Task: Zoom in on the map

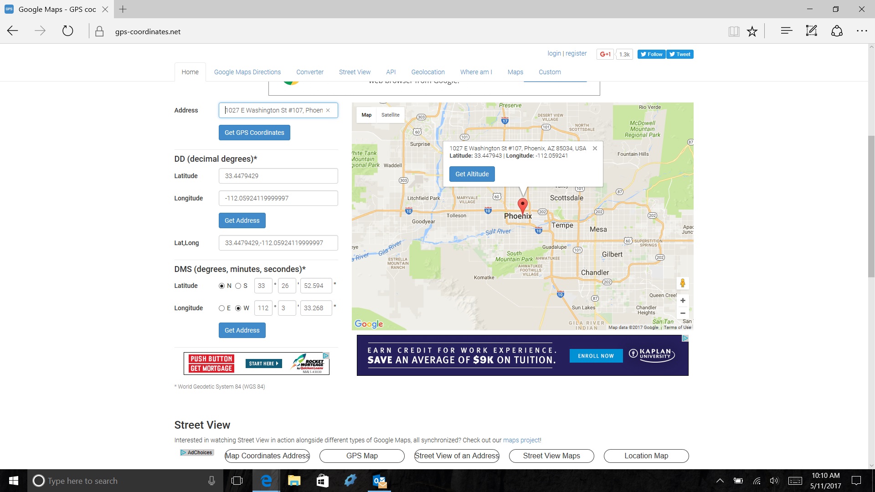Action: [683, 300]
